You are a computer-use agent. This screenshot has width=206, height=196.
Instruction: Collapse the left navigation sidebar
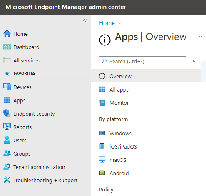(x=85, y=21)
